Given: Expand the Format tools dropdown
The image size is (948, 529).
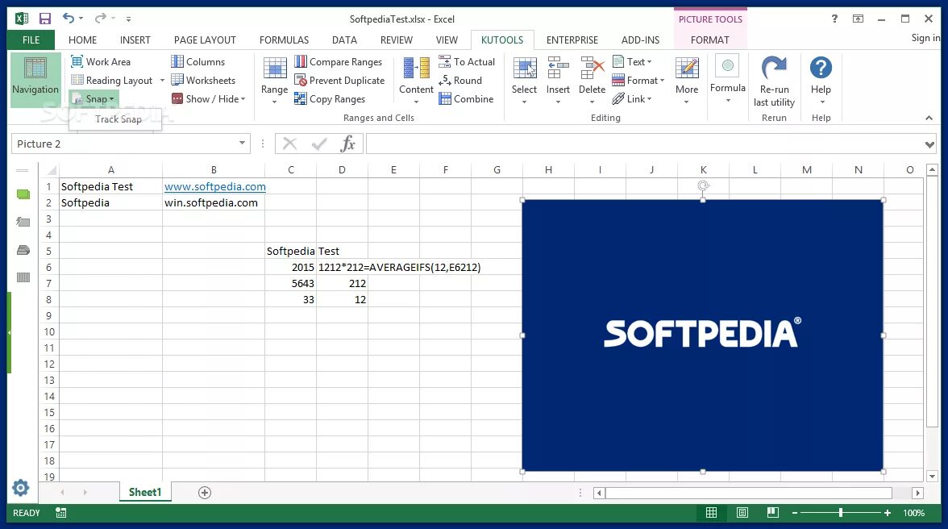Looking at the screenshot, I should tap(638, 81).
